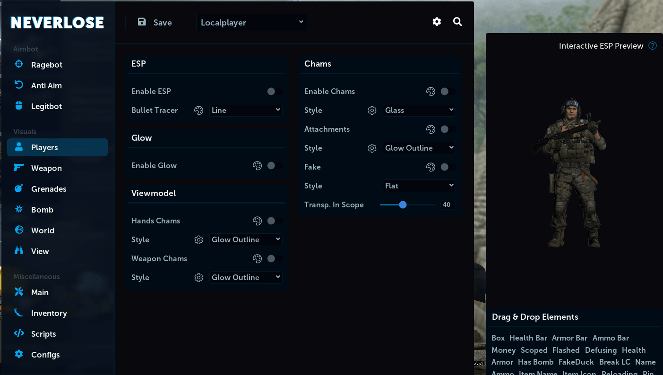Viewport: 663px width, 375px height.
Task: Click the ESP Preview help icon
Action: coord(653,46)
